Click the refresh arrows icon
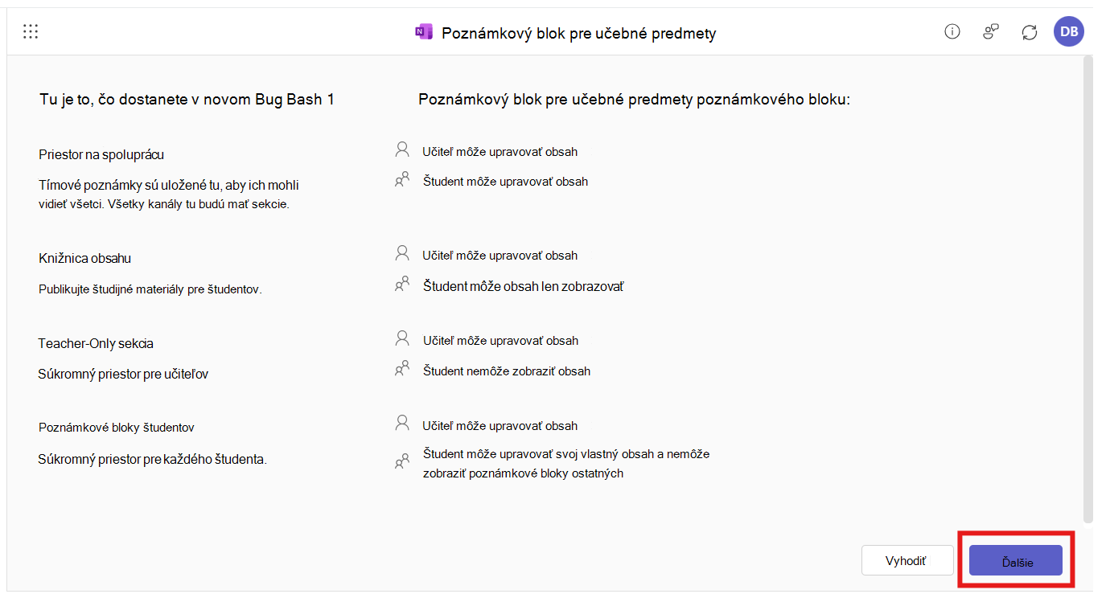Viewport: 1106px width, 598px height. (x=1030, y=32)
